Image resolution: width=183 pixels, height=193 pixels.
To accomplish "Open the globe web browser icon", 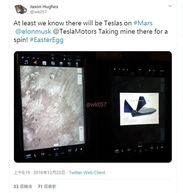I will click(61, 64).
